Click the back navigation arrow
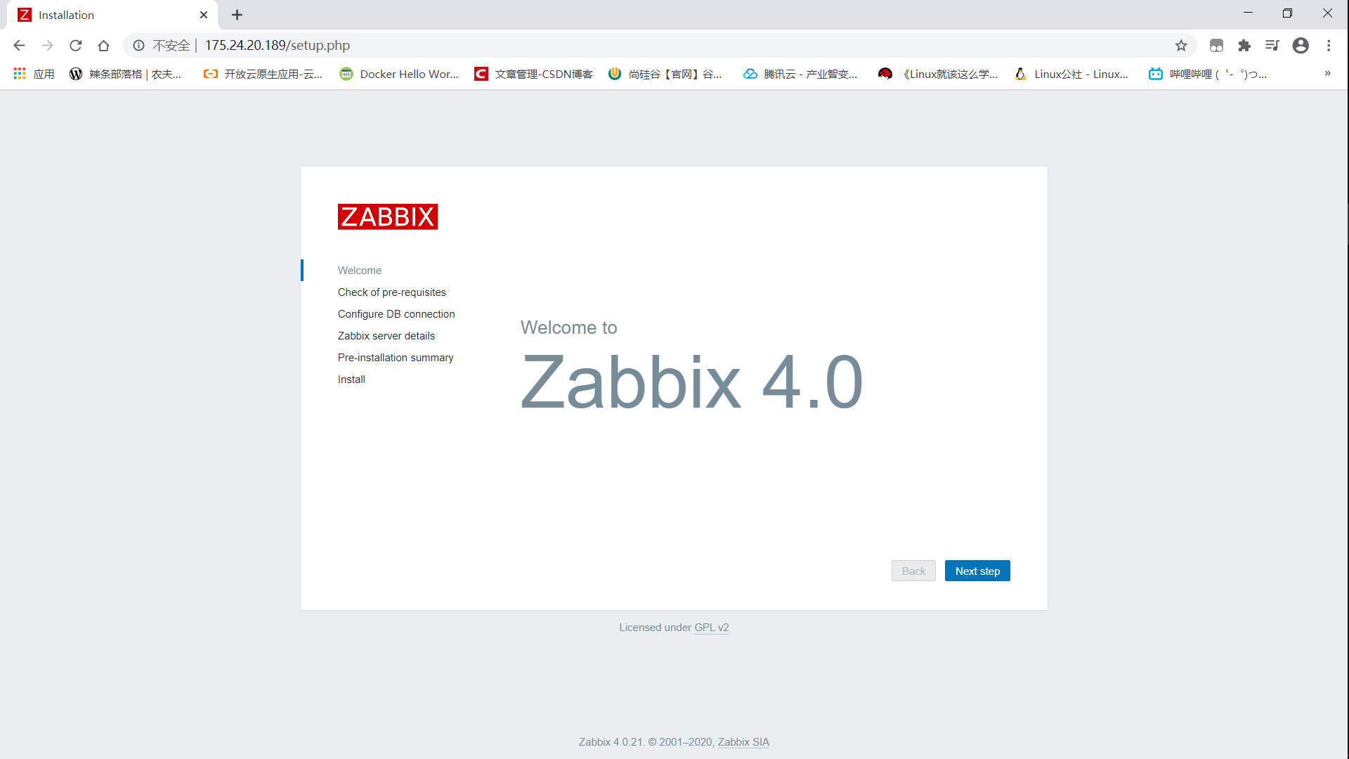This screenshot has height=759, width=1349. coord(19,46)
